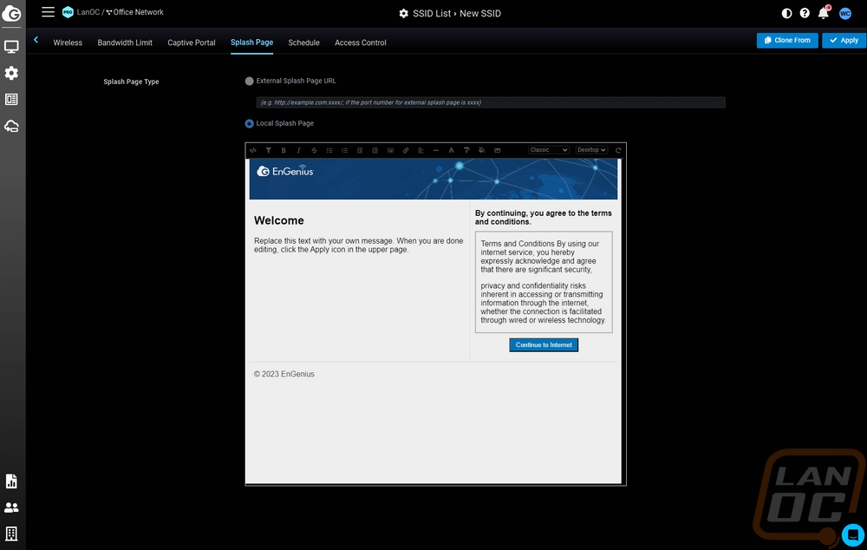Open the notifications bell

pos(823,13)
